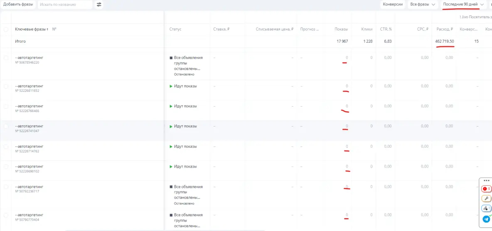The height and width of the screenshot is (231, 492).
Task: Check the row for phrase № 52226766466
Action: pos(6,107)
